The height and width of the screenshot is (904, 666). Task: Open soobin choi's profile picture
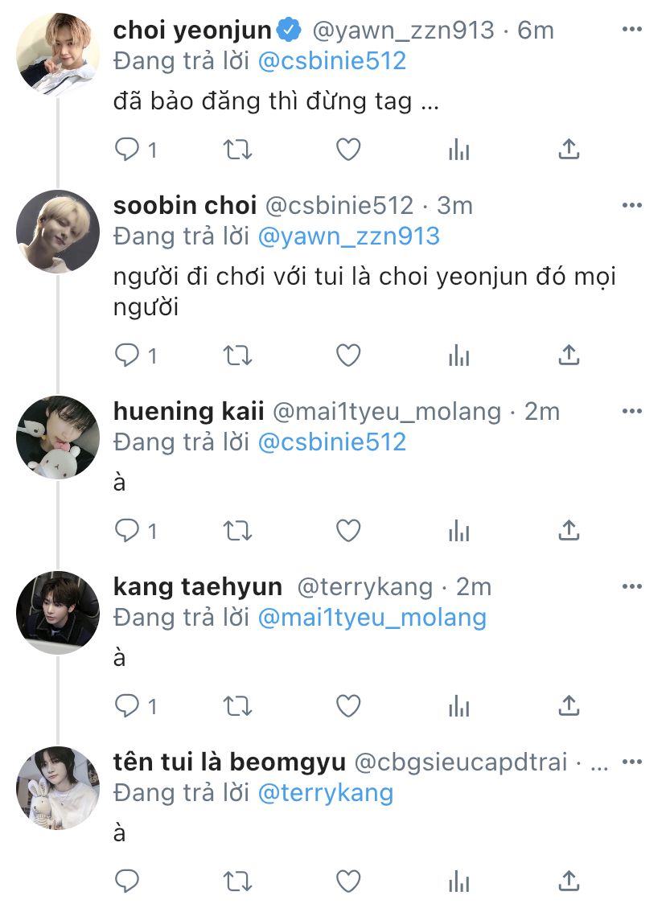pos(57,232)
